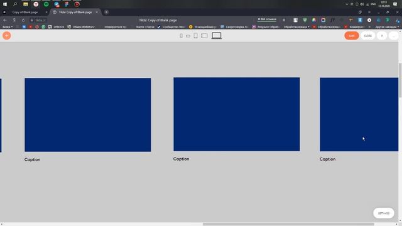Select the middle blue image block
Image resolution: width=402 pixels, height=226 pixels.
pyautogui.click(x=236, y=114)
